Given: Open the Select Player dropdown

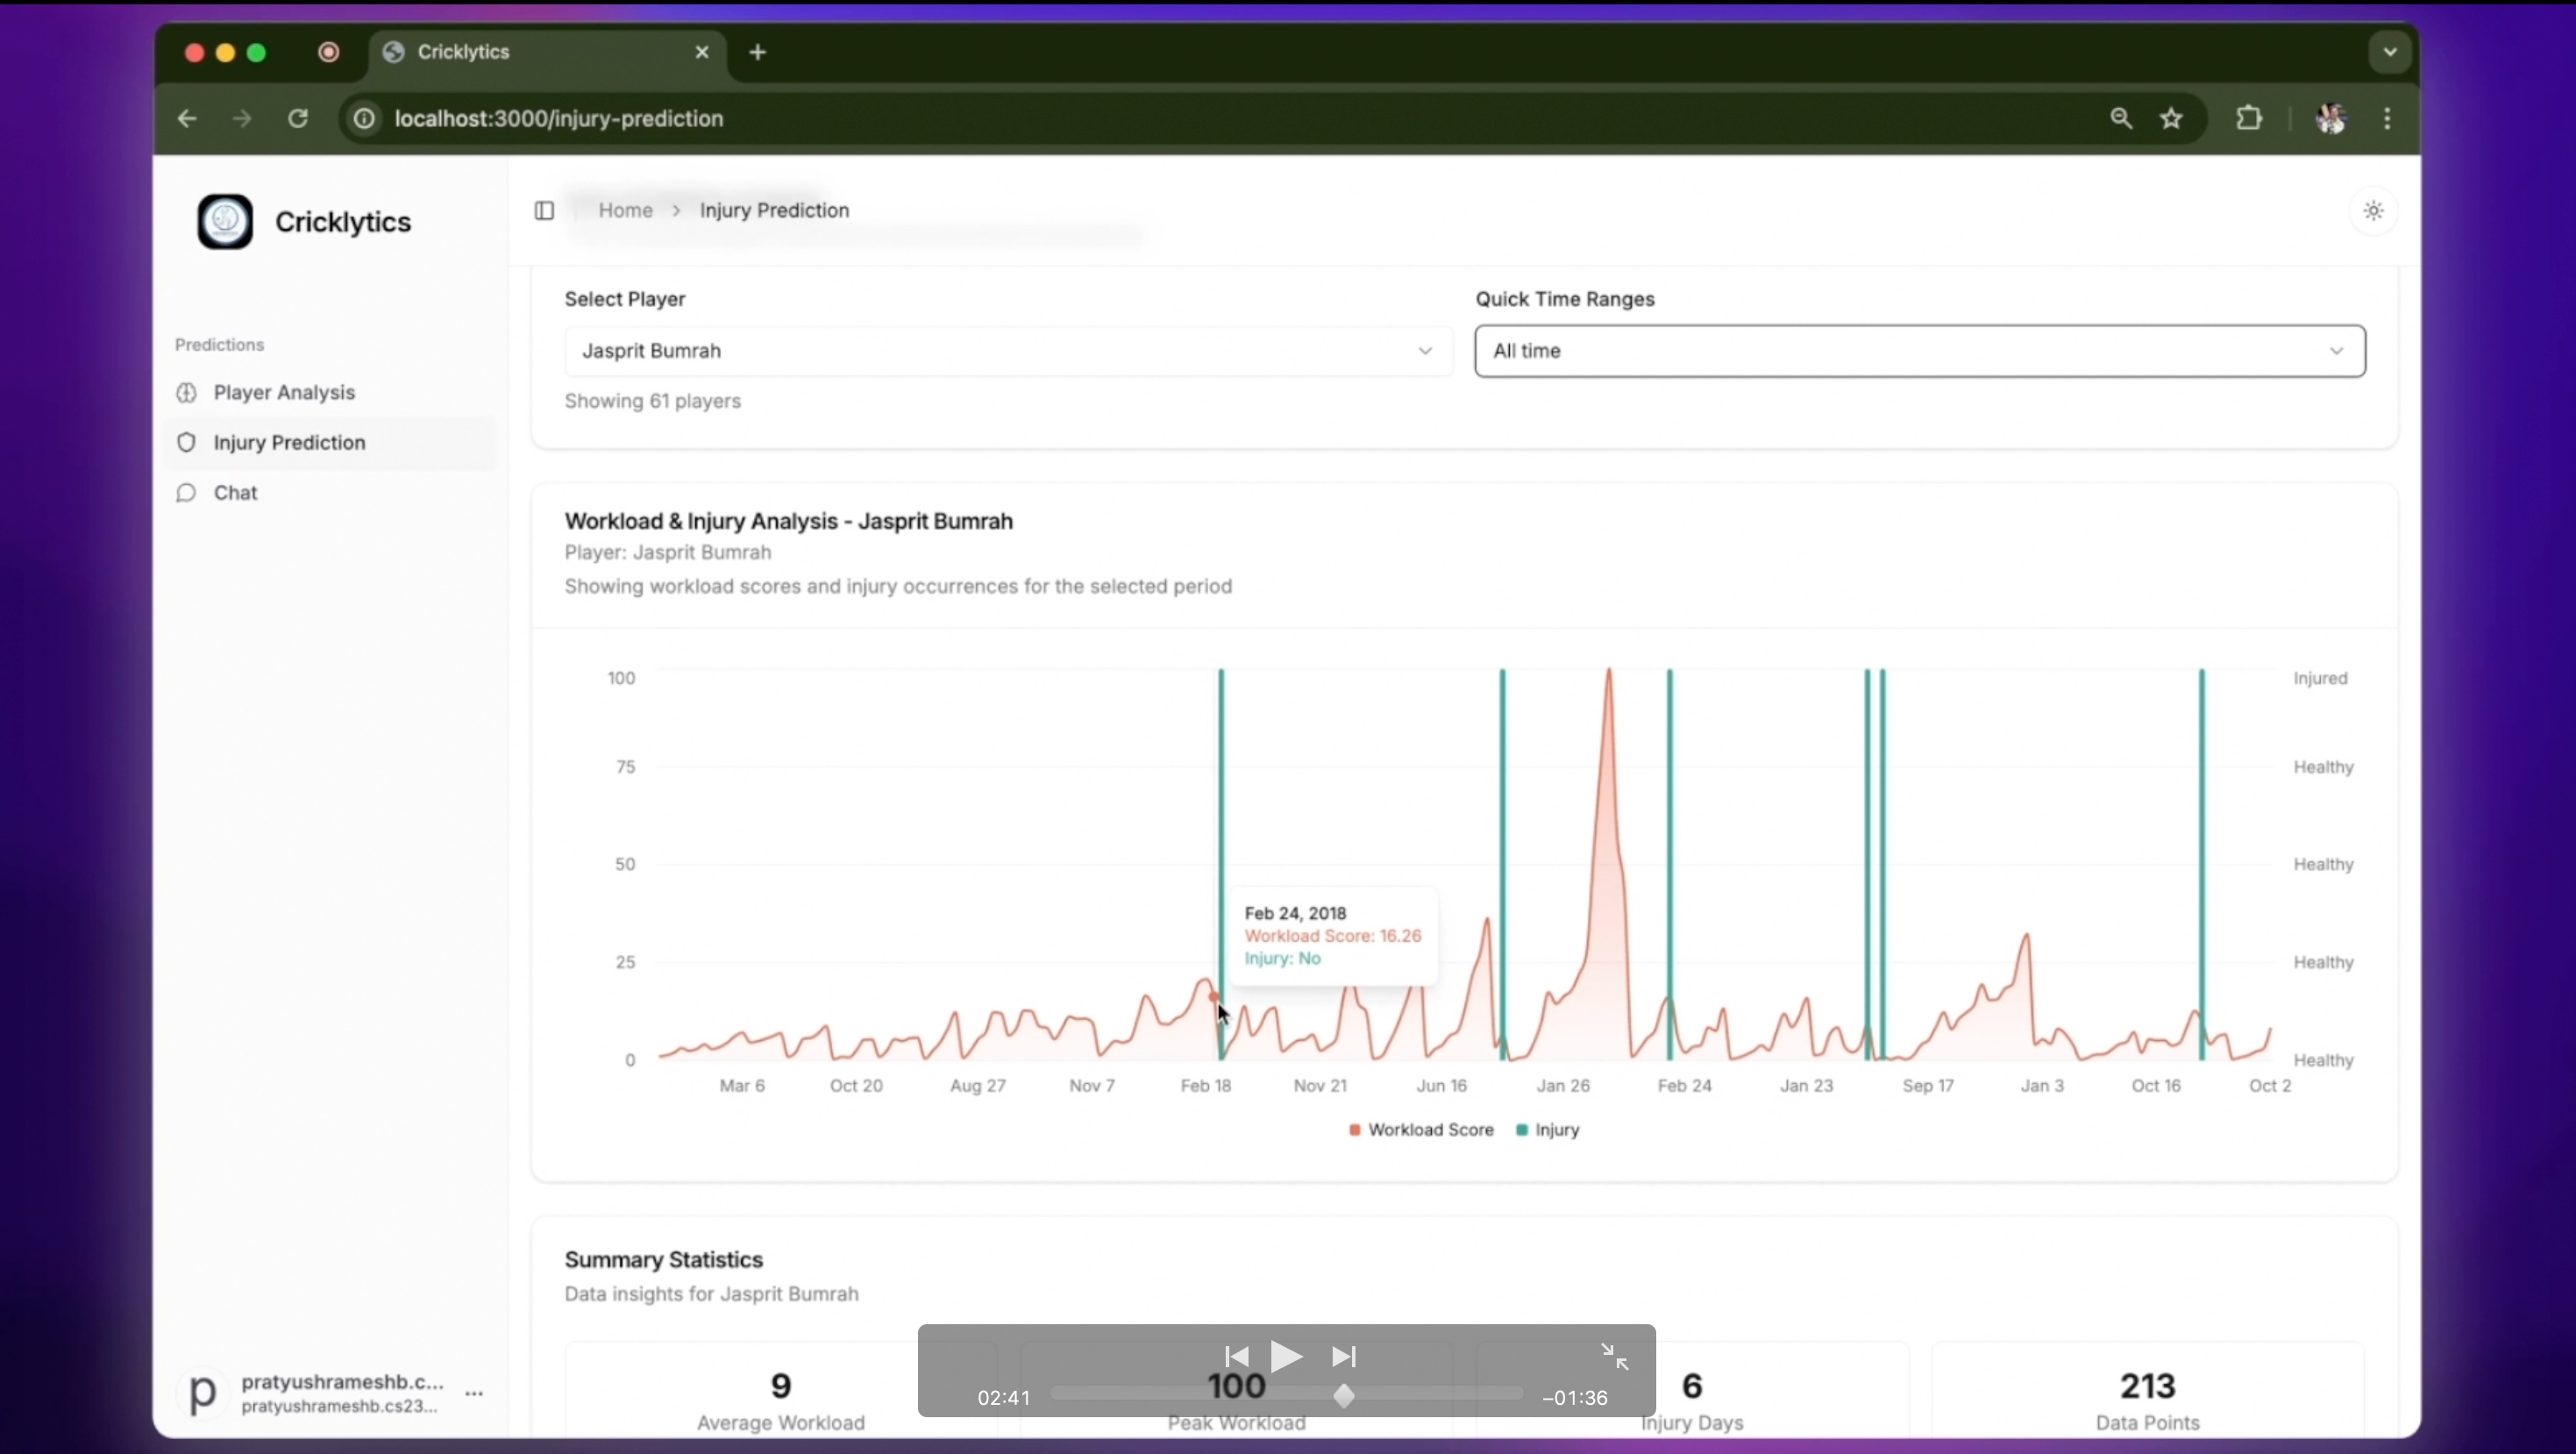Looking at the screenshot, I should tap(1007, 351).
